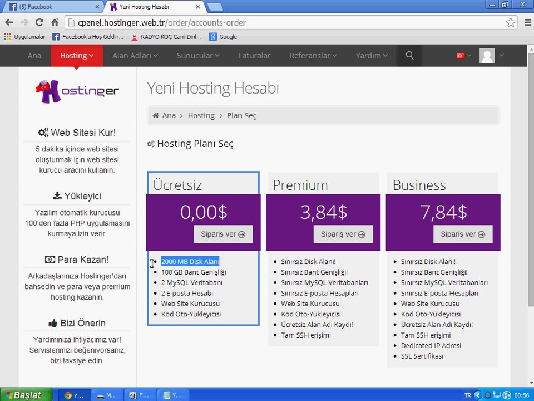Viewport: 534px width, 401px height.
Task: Click the 3,84$ price
Action: click(x=324, y=212)
